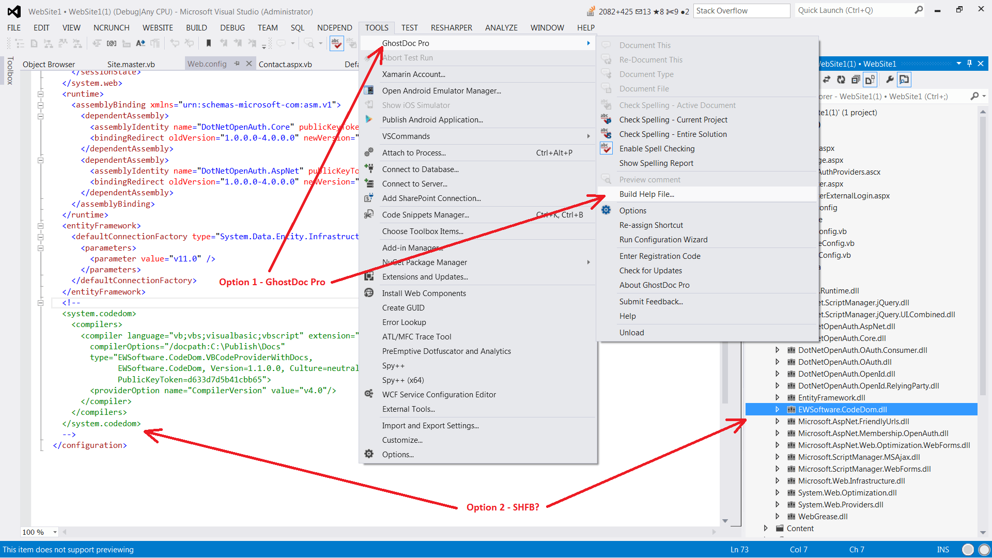Focus the Stack Overflow search field
Viewport: 992px width, 558px height.
tap(741, 11)
